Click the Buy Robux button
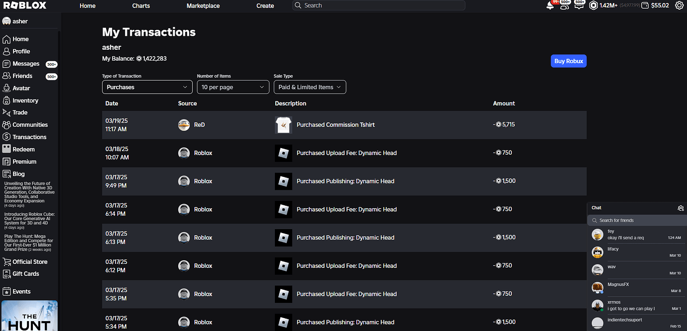Viewport: 687px width, 331px height. coord(568,61)
